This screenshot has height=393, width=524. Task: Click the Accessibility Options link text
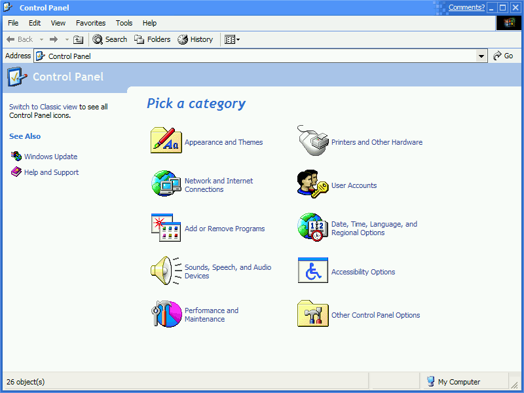pyautogui.click(x=364, y=272)
